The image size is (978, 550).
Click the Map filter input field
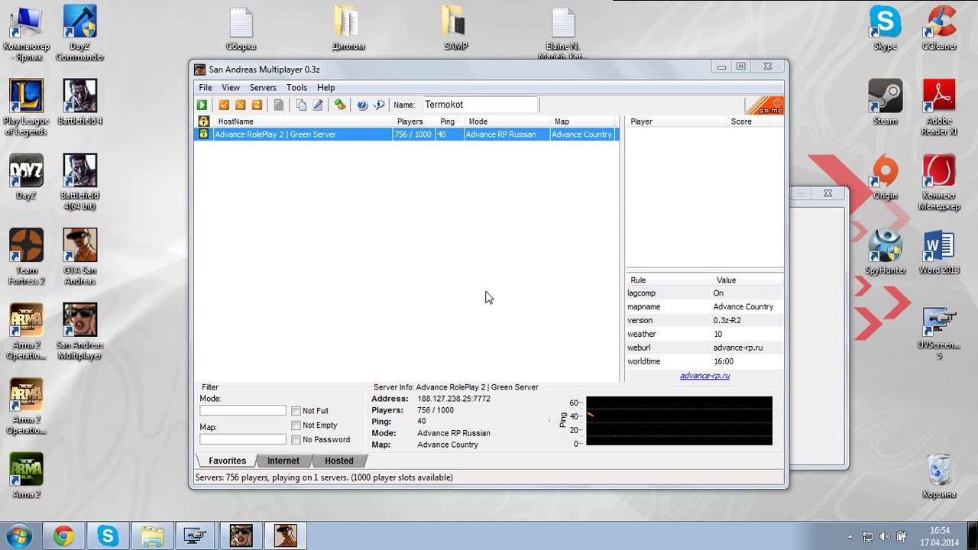point(243,439)
